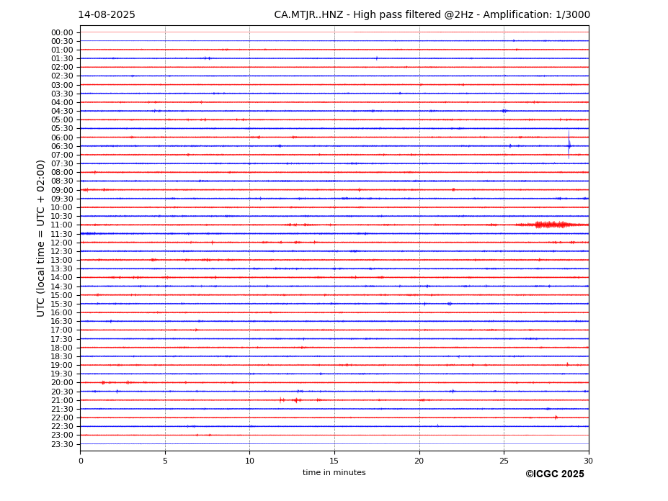Click the 23:30 time row label
Screen dimensions: 668x501
tap(62, 444)
